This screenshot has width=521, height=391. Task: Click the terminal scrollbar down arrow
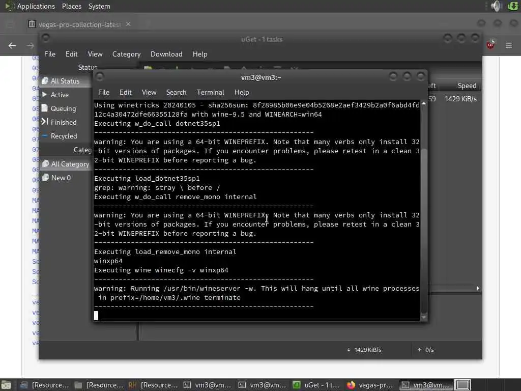[x=424, y=318]
